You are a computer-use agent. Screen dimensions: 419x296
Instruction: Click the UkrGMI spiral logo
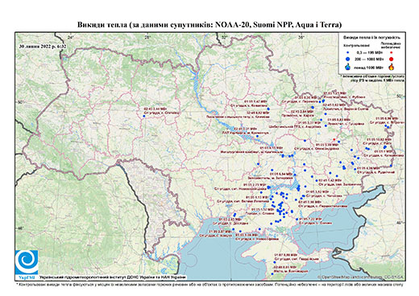27,262
